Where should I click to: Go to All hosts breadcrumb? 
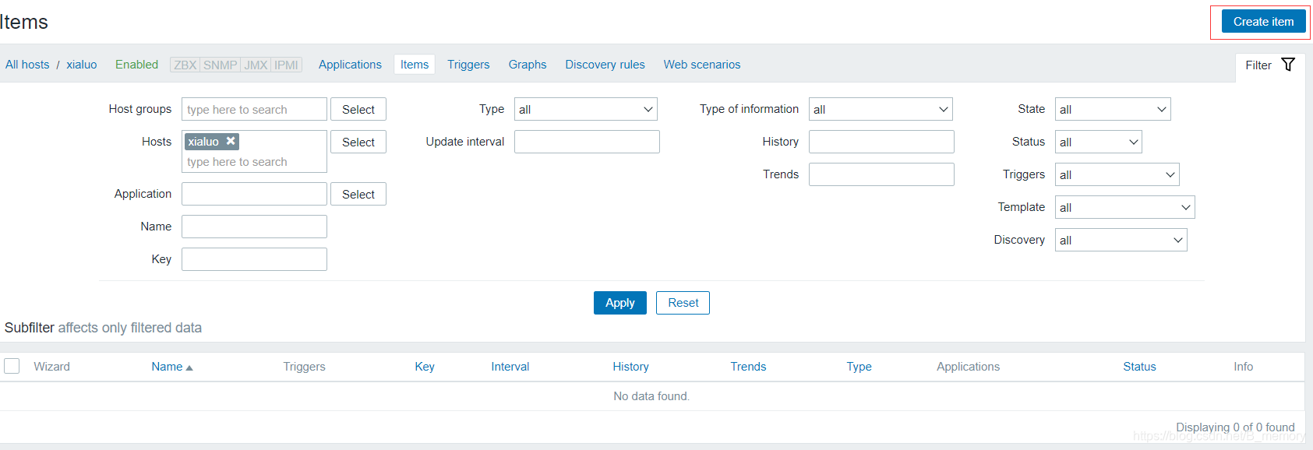point(27,65)
